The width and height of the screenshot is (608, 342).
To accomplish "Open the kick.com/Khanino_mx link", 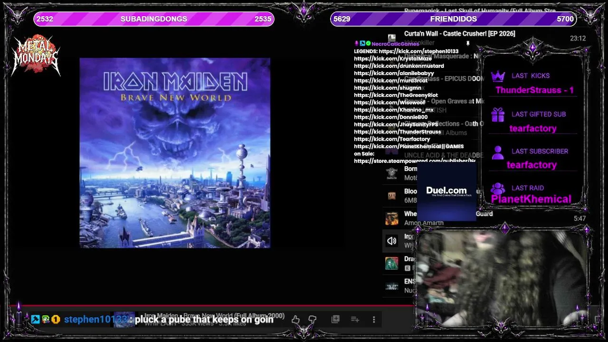I will (394, 110).
